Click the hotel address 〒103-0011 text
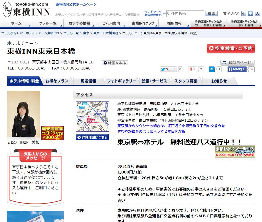The height and width of the screenshot is (222, 262). [x=50, y=62]
